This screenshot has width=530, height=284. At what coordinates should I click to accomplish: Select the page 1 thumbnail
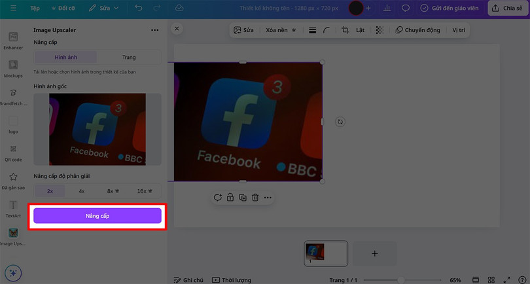pos(325,253)
